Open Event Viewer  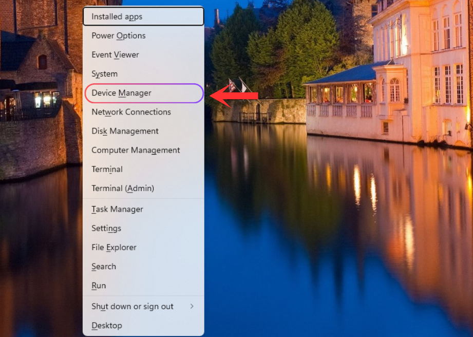point(144,54)
